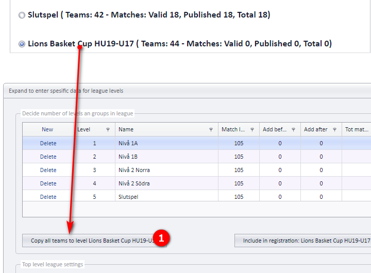Expand the league levels data panel header
This screenshot has width=371, height=273.
[187, 91]
